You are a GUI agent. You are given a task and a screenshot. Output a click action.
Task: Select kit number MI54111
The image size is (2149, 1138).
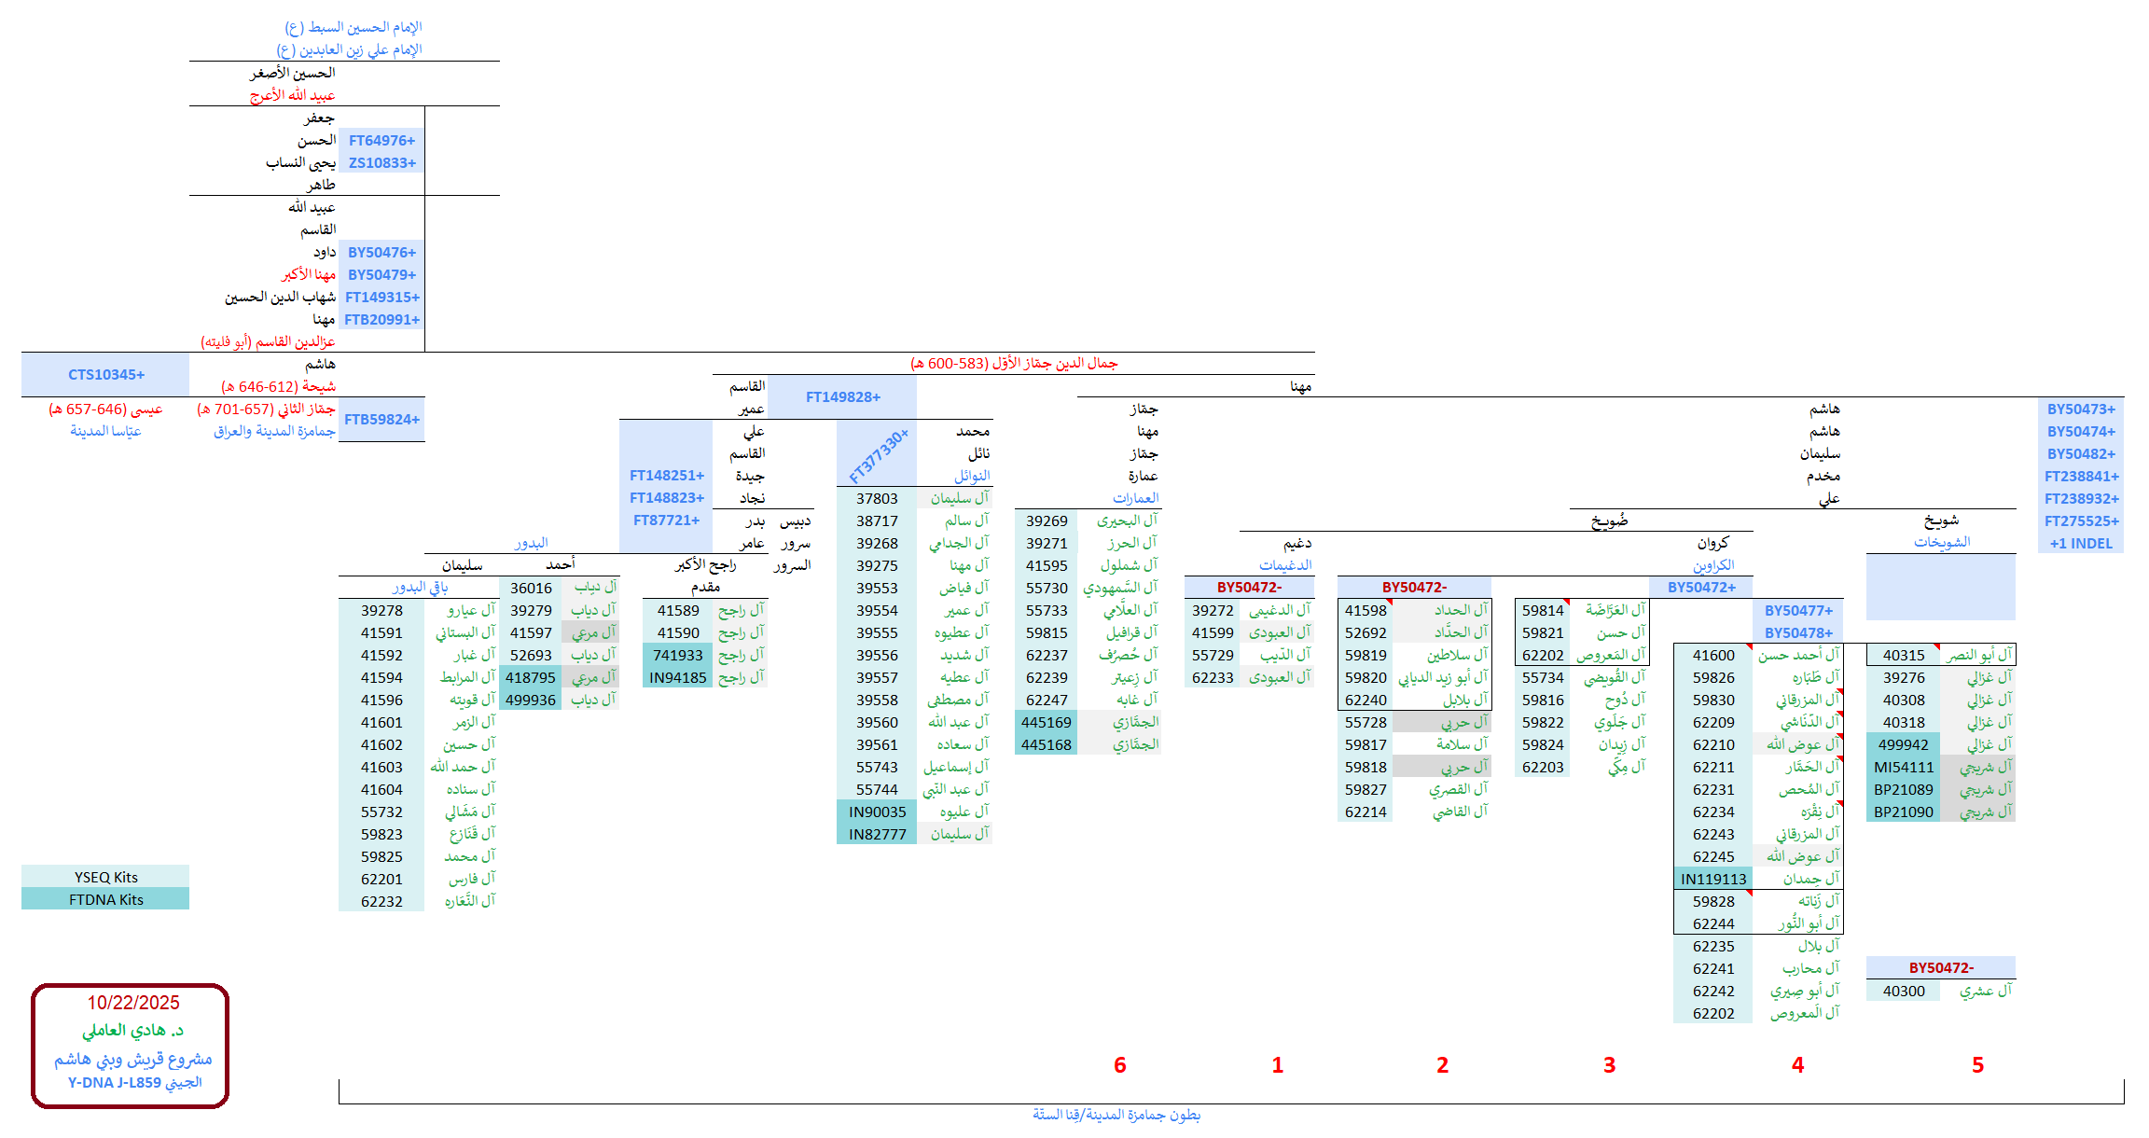pos(1903,767)
